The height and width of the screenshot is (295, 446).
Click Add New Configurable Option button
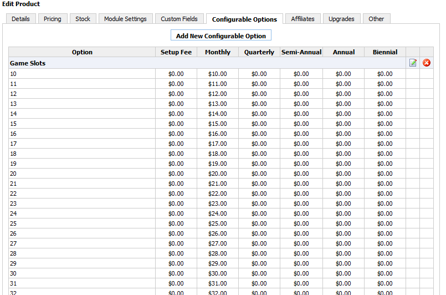coord(221,35)
